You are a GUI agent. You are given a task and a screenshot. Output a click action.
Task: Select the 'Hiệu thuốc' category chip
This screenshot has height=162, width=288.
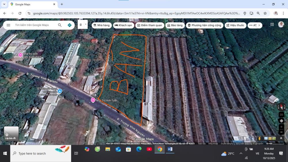(235, 25)
